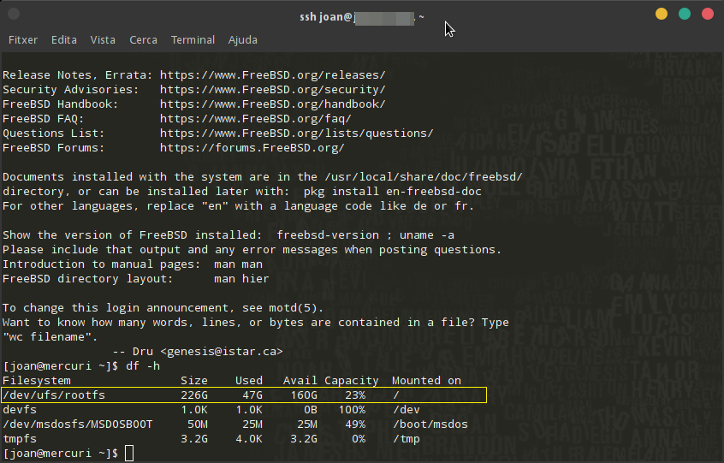
Task: Click the dark circle icon in the title bar
Action: tap(14, 14)
